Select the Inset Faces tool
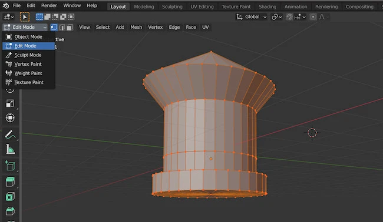Screen dimensions: 383x222 click(10, 196)
